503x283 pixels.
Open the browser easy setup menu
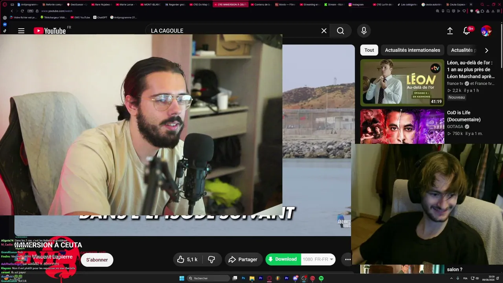[497, 11]
